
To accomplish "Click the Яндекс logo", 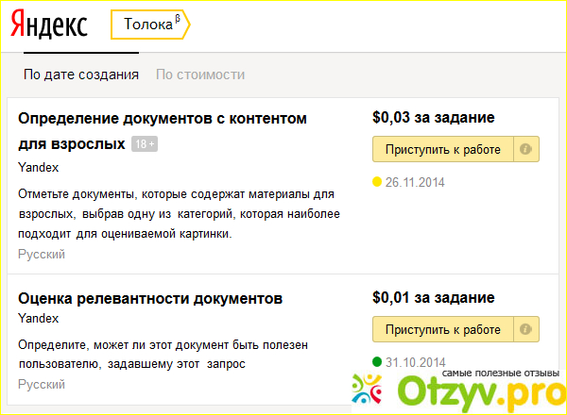I will click(x=50, y=25).
